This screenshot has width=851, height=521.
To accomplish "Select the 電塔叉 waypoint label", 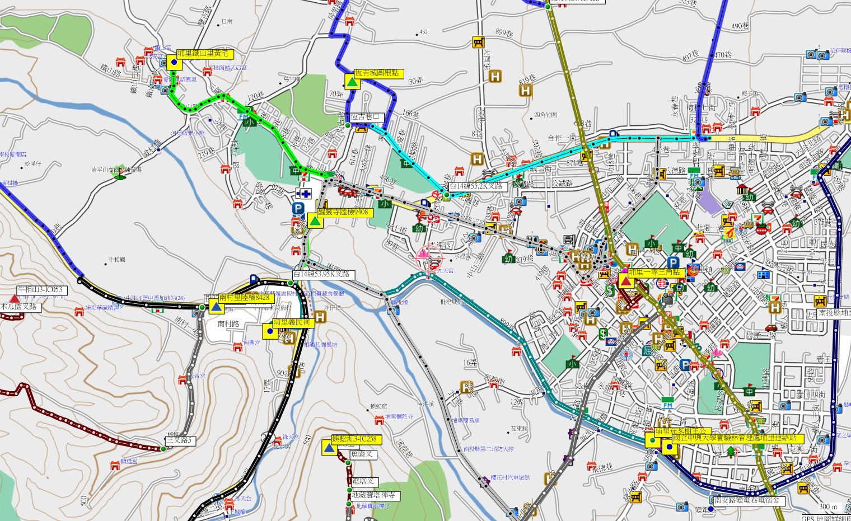I will pos(364,481).
